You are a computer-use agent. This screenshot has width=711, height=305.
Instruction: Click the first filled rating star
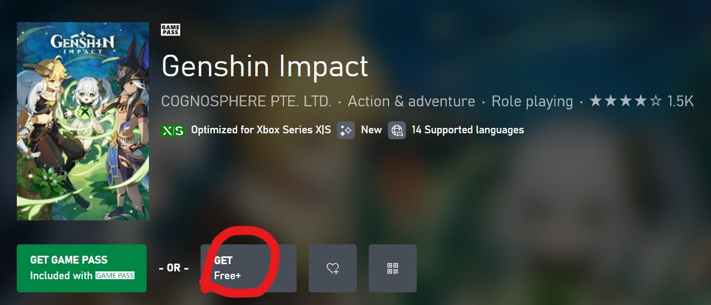pyautogui.click(x=595, y=101)
